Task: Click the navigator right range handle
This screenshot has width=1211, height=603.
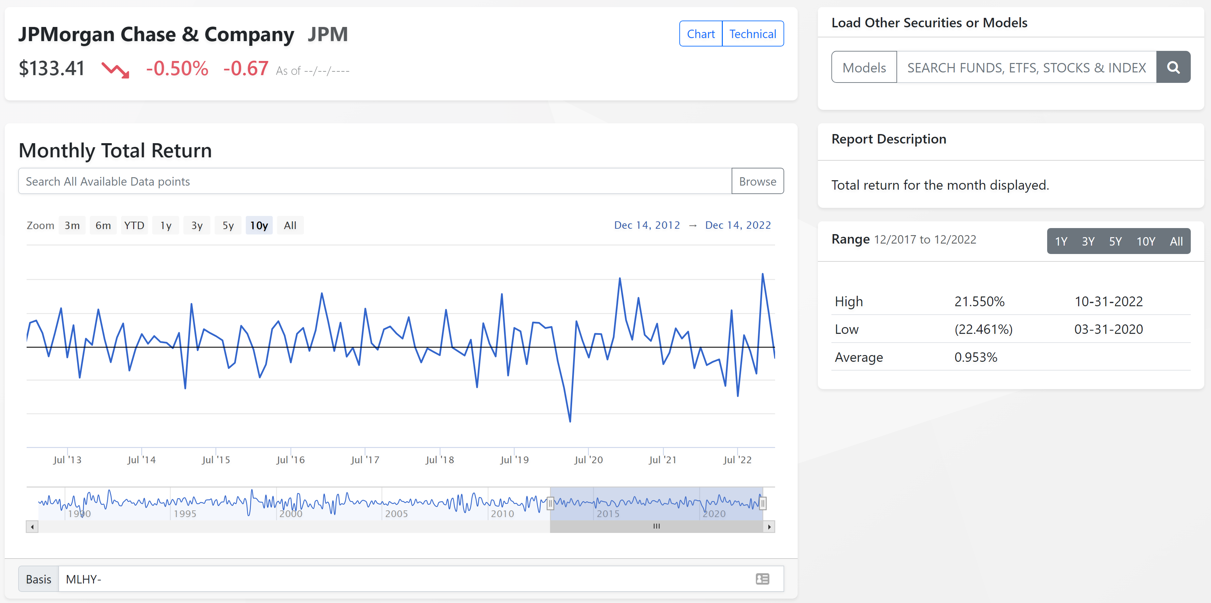Action: point(763,503)
